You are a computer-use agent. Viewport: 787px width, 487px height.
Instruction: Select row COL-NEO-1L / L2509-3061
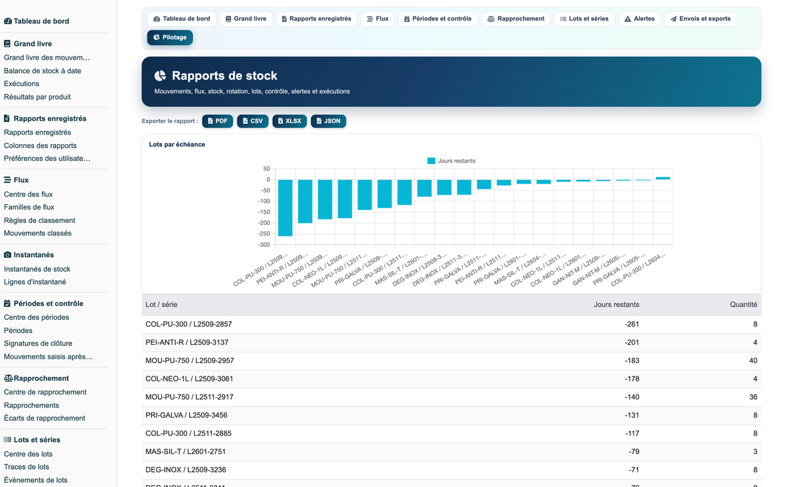tap(451, 379)
